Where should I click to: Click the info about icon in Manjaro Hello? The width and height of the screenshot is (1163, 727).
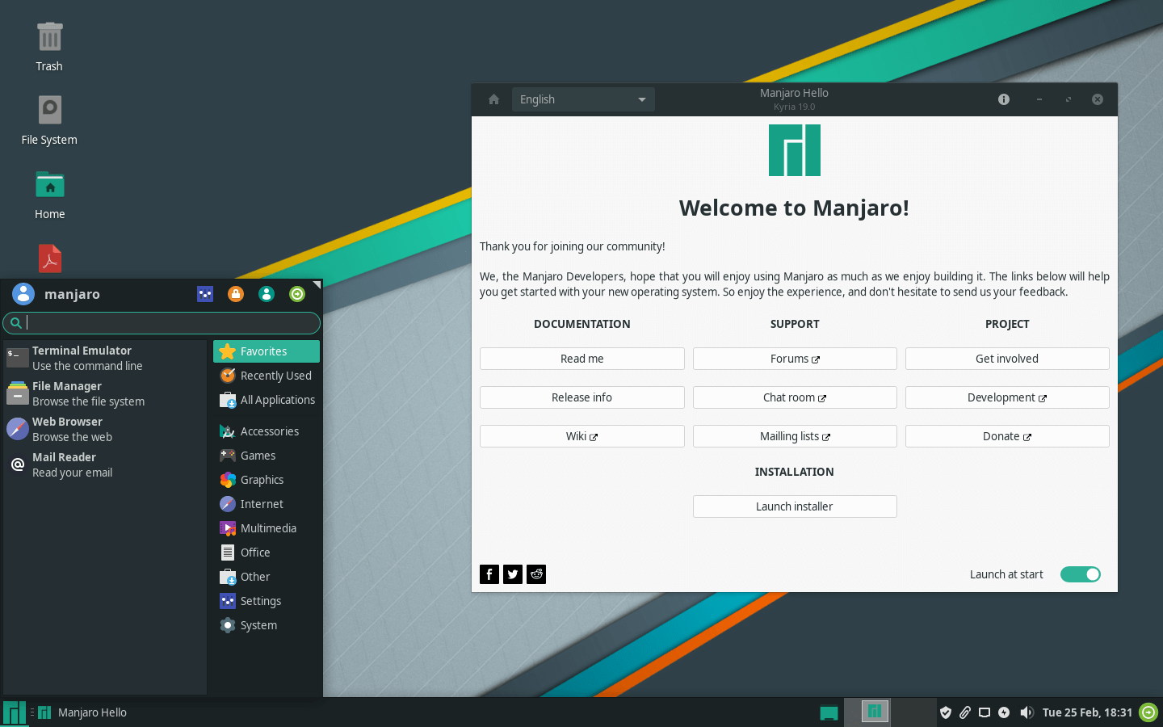coord(1004,99)
